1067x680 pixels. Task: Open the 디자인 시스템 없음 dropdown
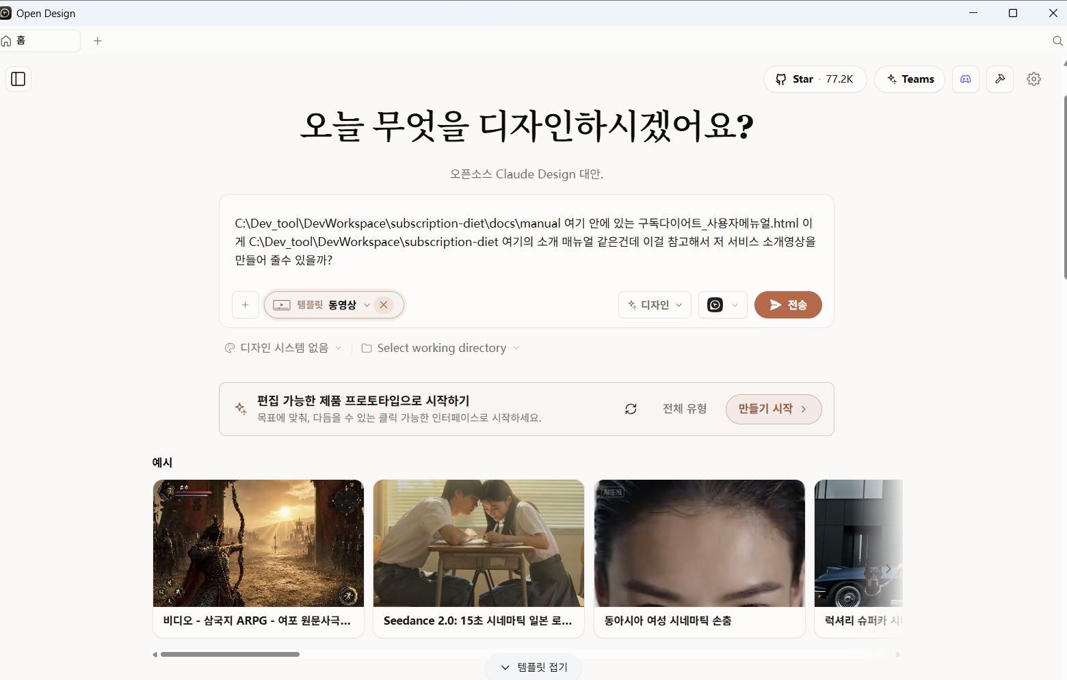283,348
